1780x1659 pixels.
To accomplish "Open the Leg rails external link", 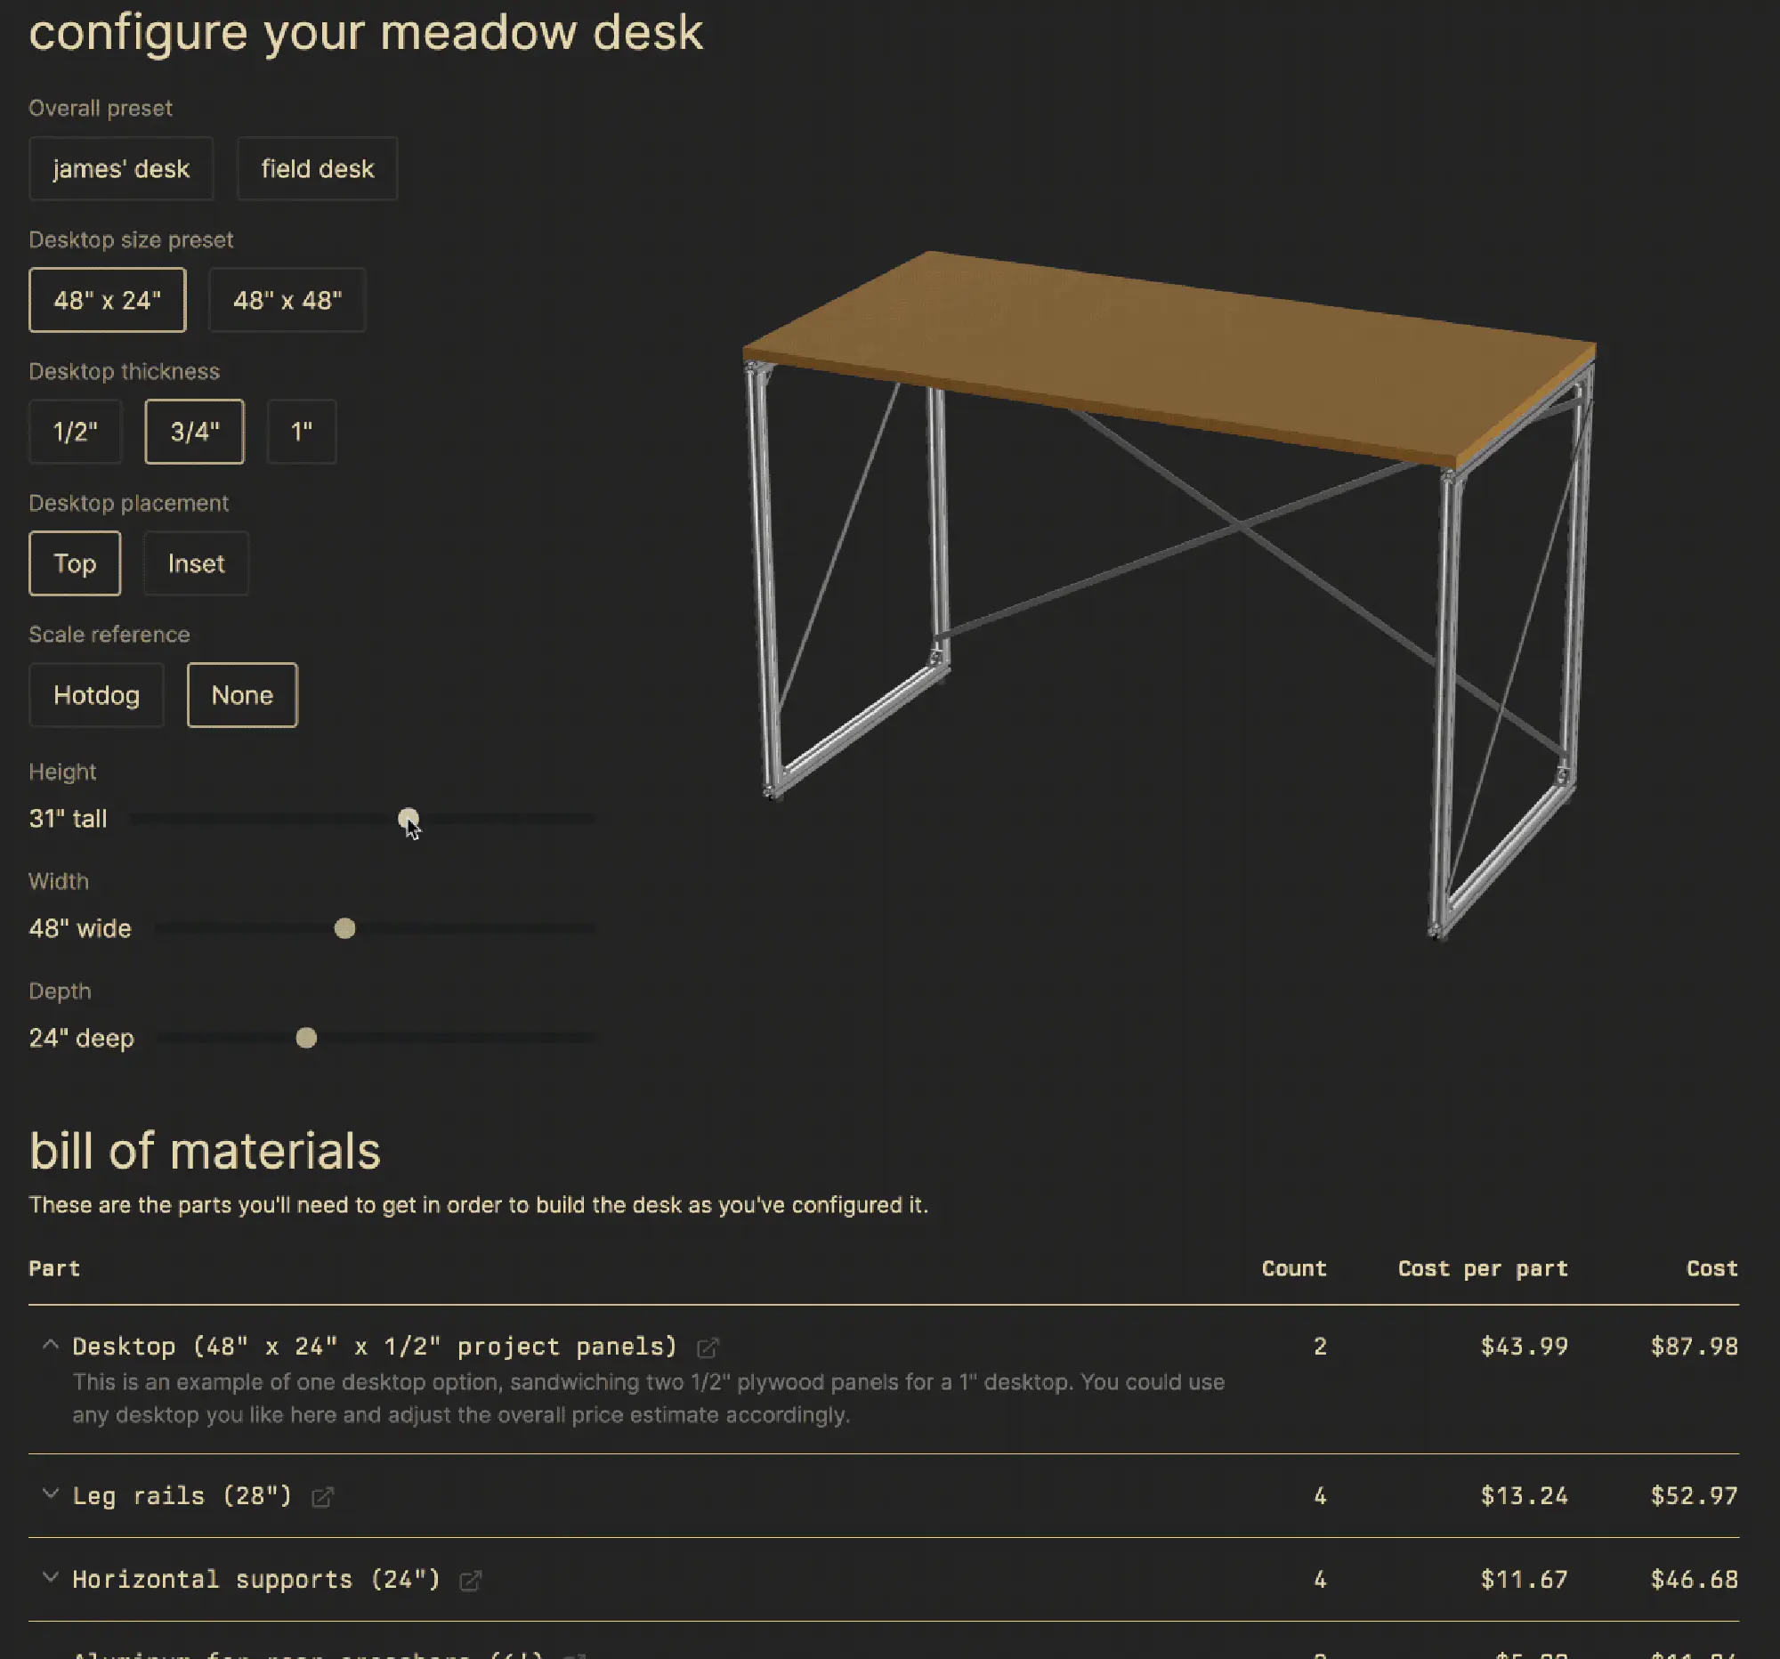I will pyautogui.click(x=323, y=1496).
